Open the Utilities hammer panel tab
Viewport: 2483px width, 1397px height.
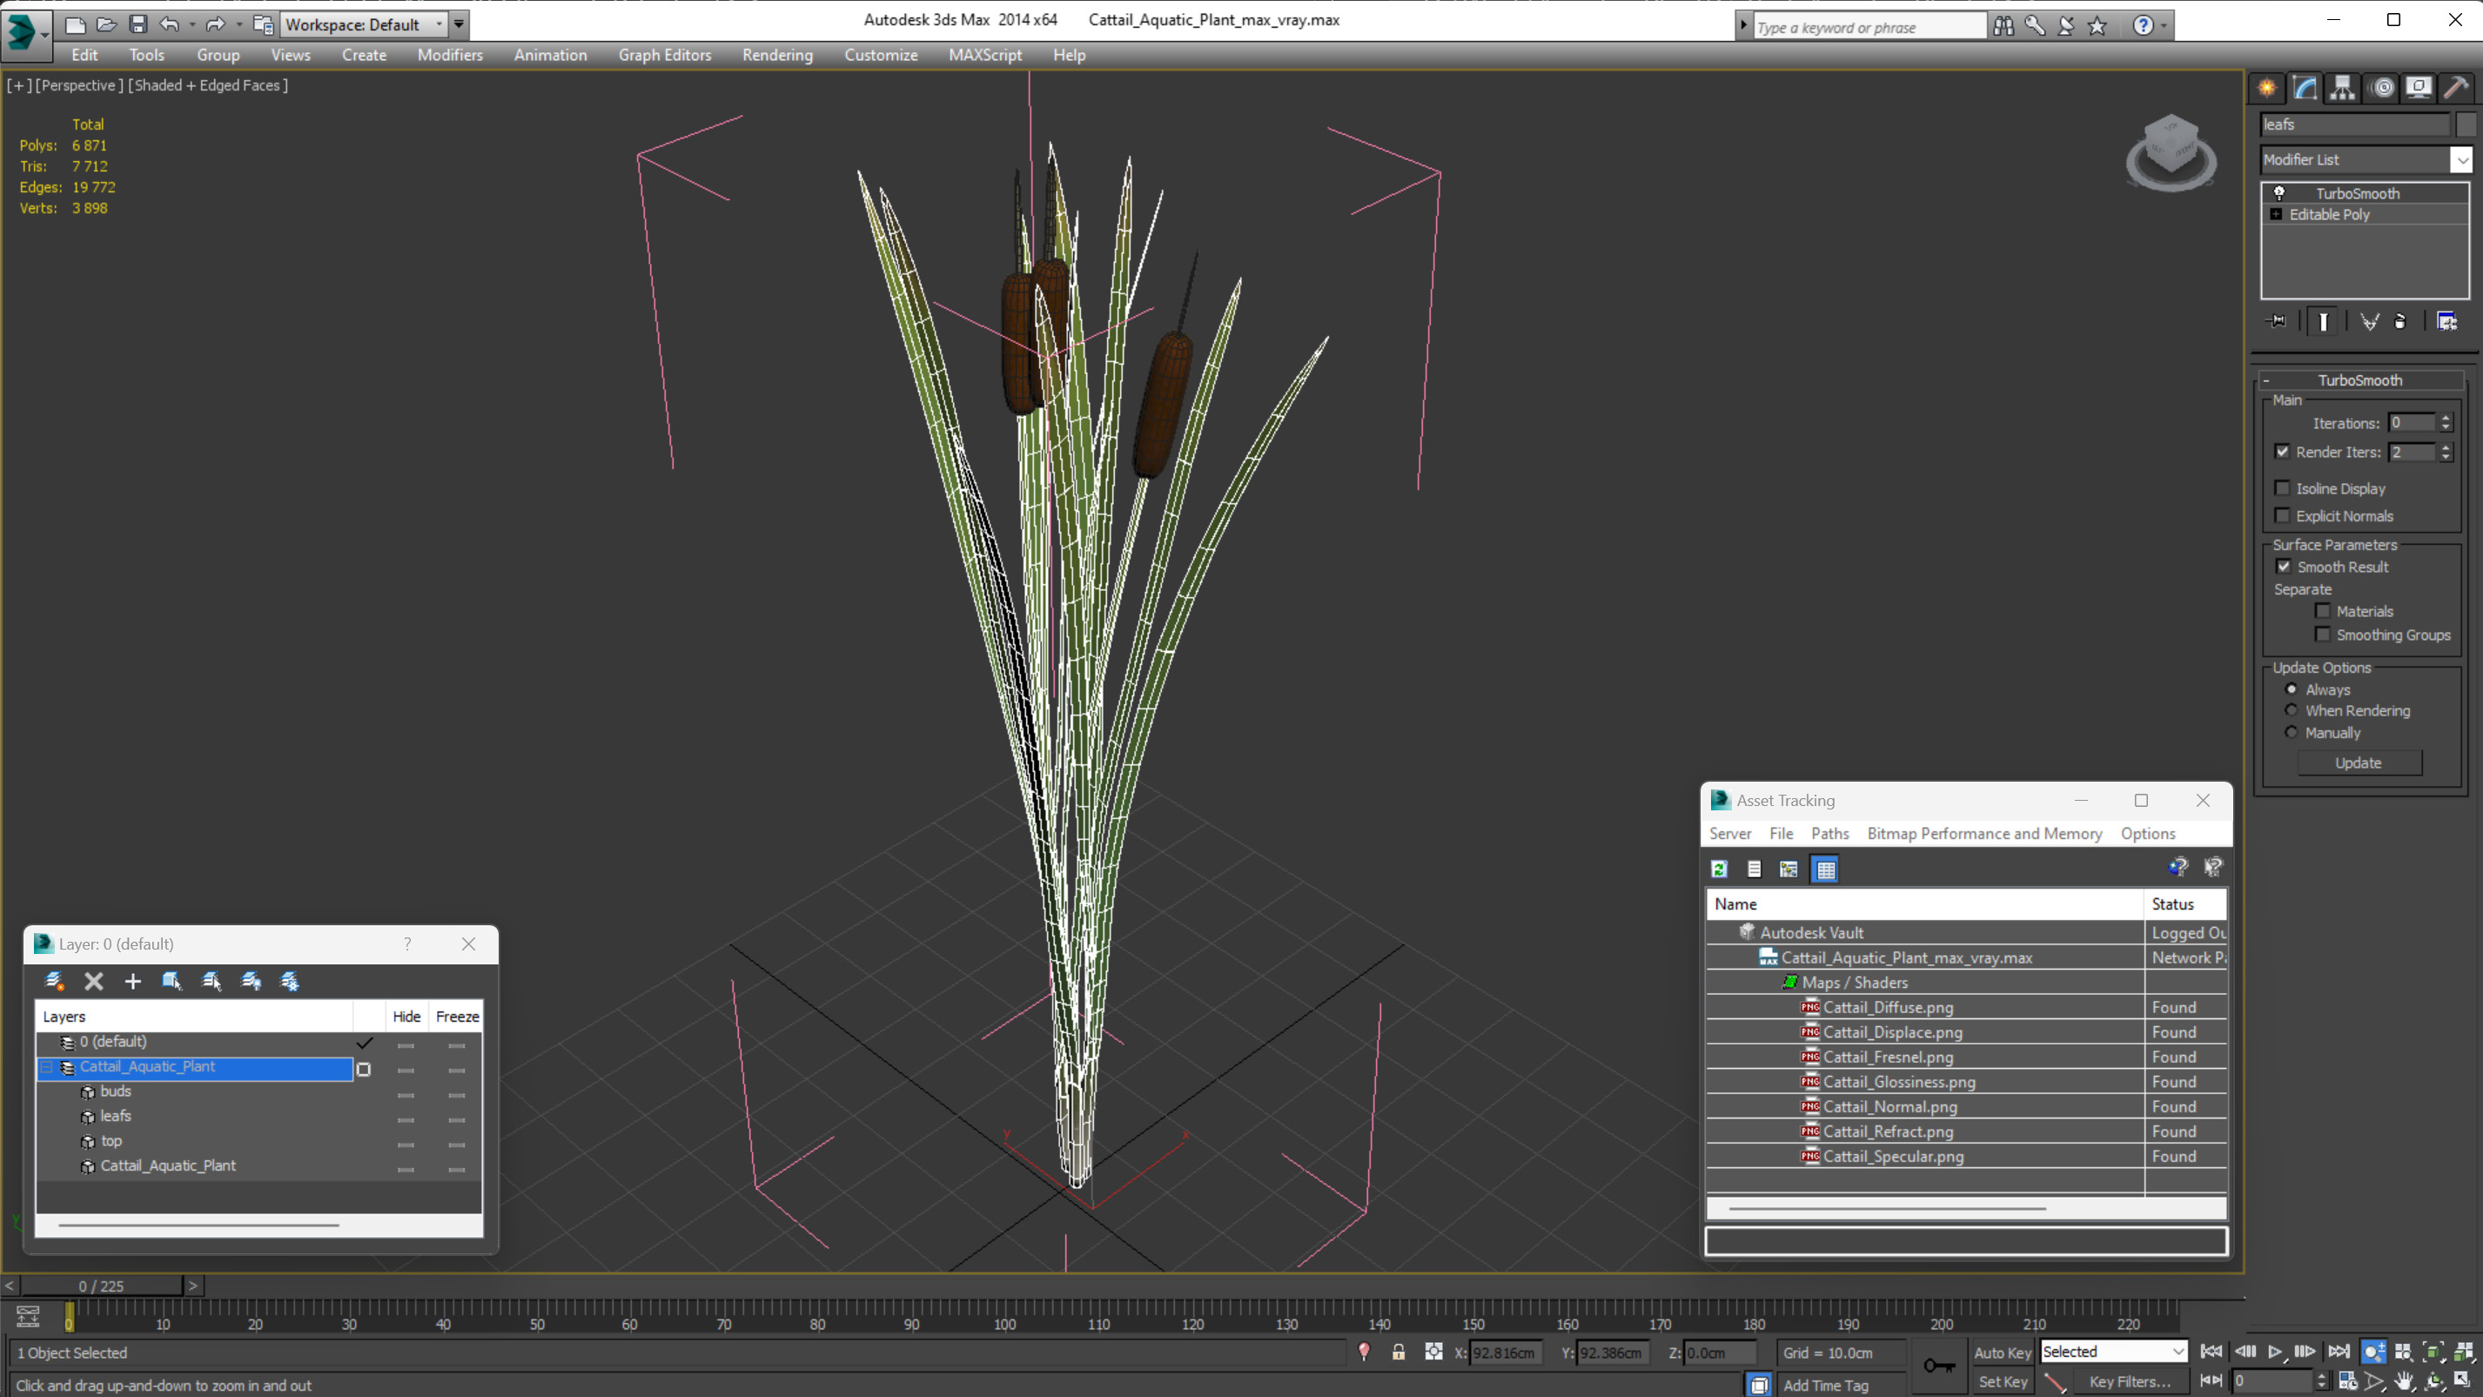(2456, 88)
